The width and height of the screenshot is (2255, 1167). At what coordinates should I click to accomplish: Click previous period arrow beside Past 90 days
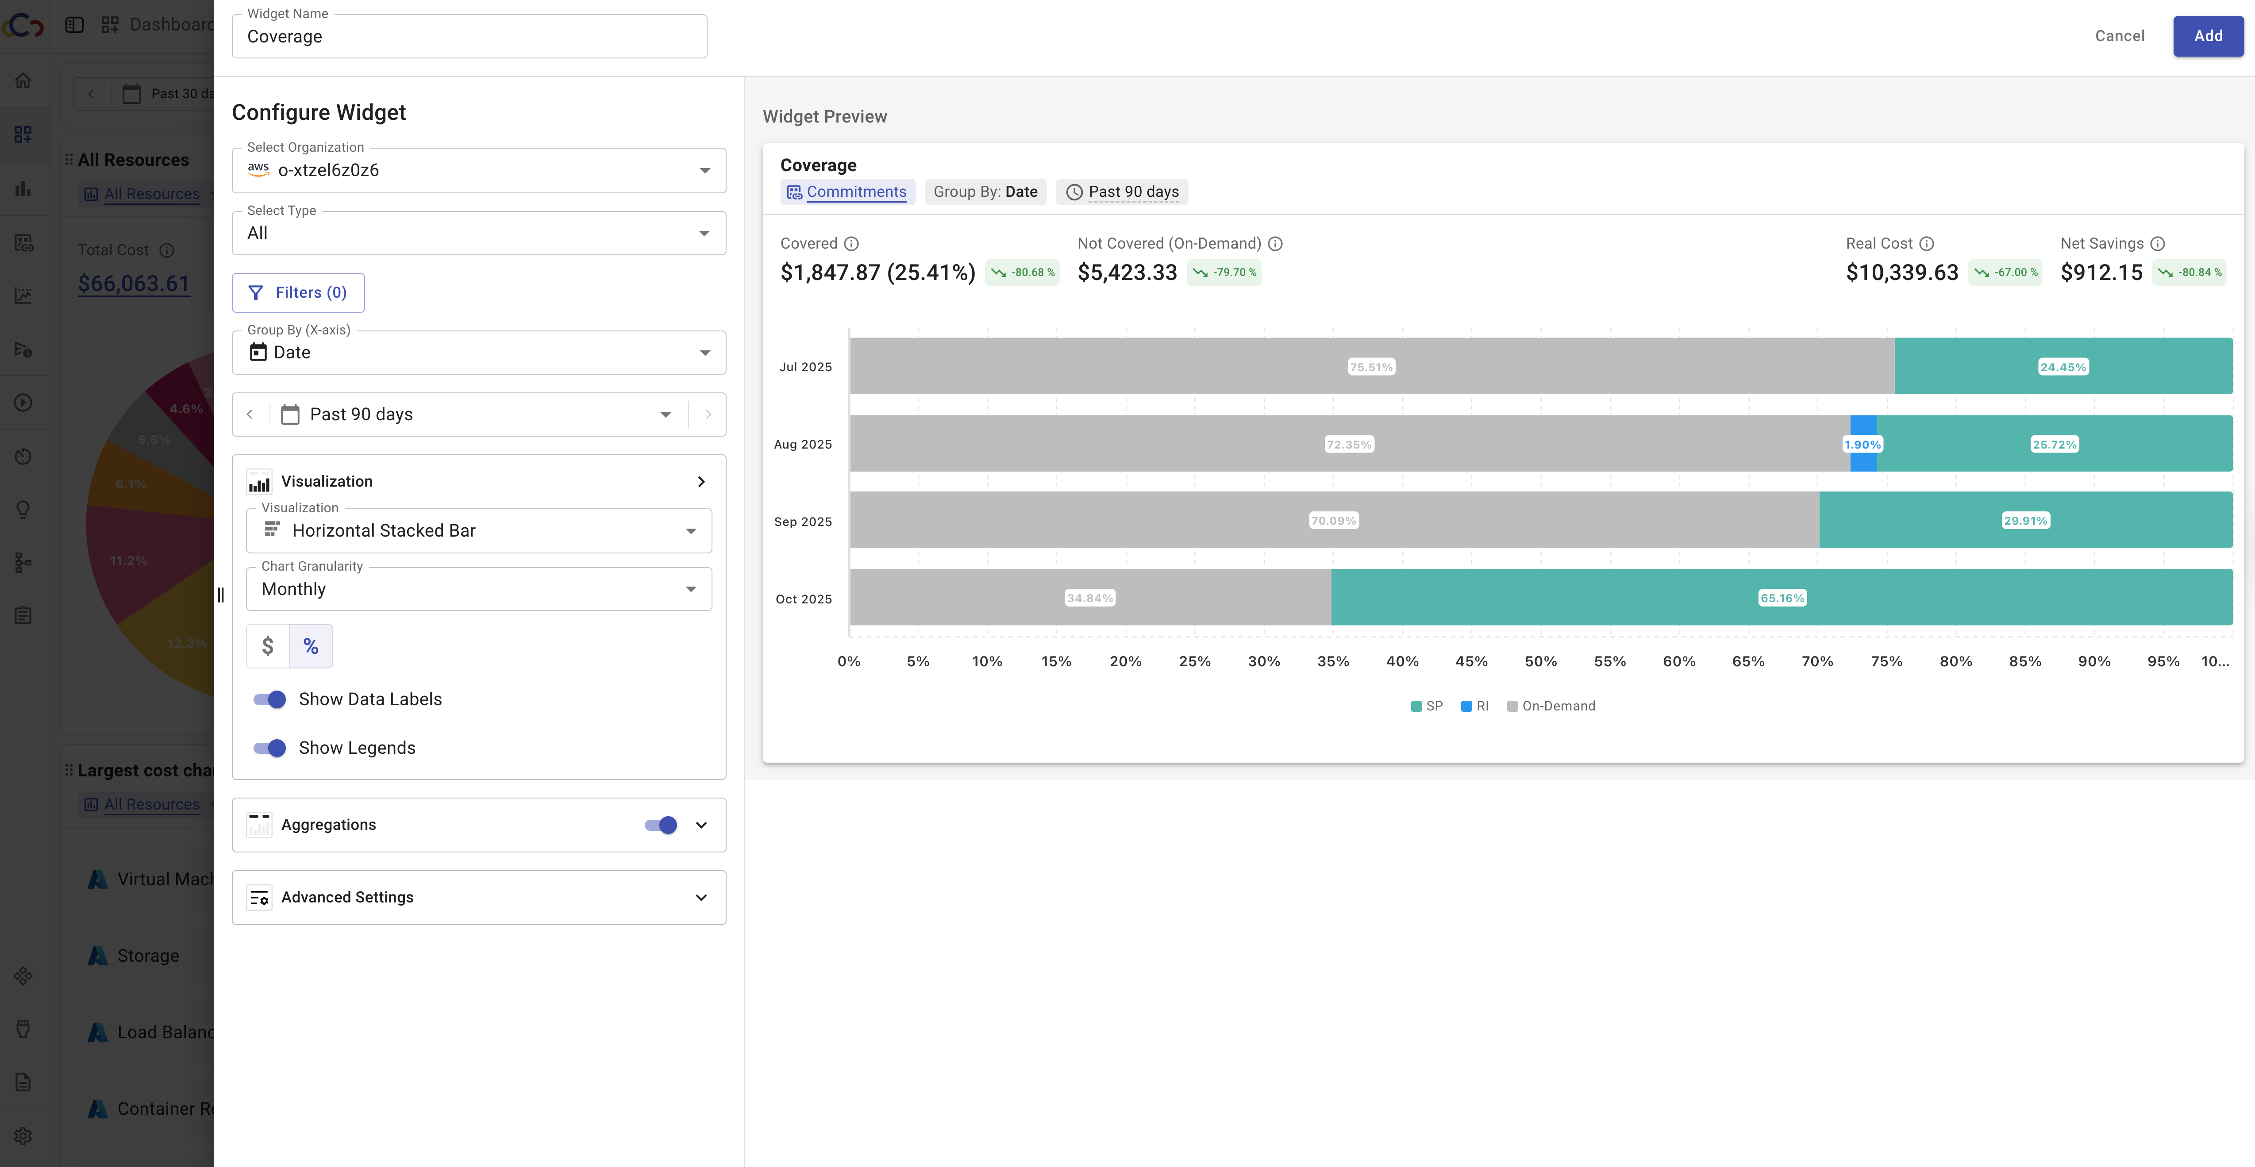(x=250, y=414)
